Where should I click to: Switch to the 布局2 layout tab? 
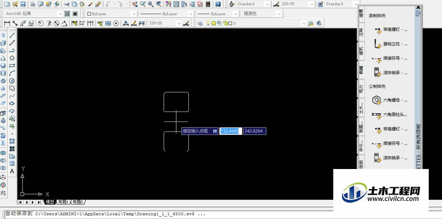point(78,202)
